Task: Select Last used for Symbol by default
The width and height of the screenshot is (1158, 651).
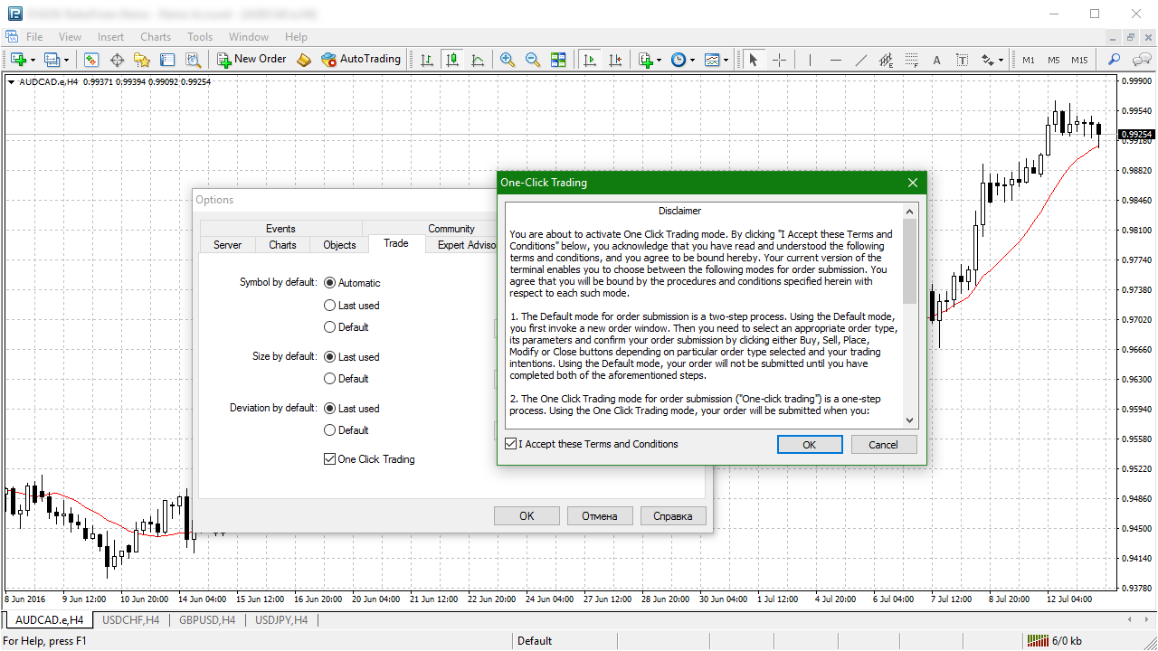Action: 330,306
